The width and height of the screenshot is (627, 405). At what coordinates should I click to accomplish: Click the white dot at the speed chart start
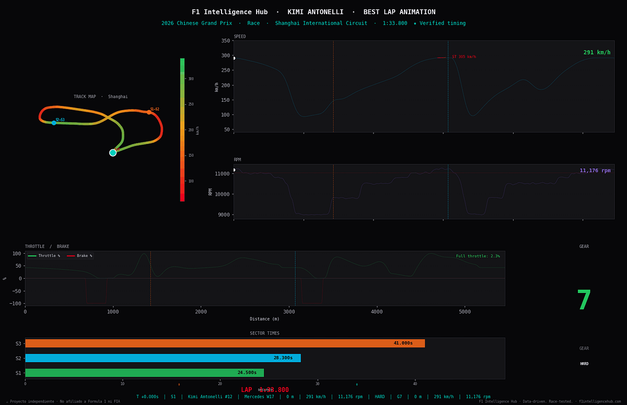click(234, 58)
